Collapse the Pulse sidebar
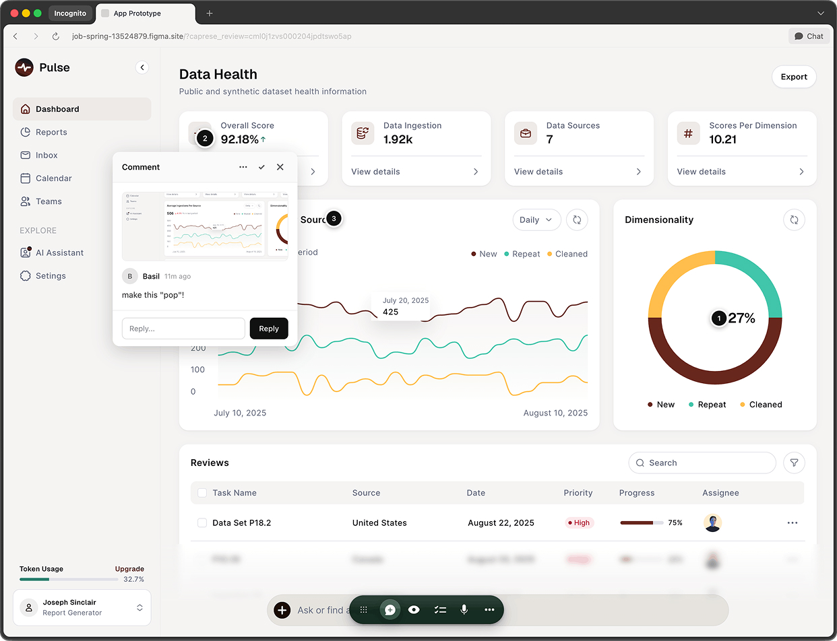This screenshot has width=837, height=641. [x=142, y=67]
